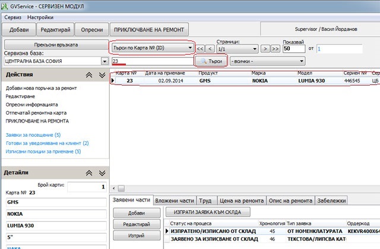Switch to Вложени части tab

pos(175,201)
